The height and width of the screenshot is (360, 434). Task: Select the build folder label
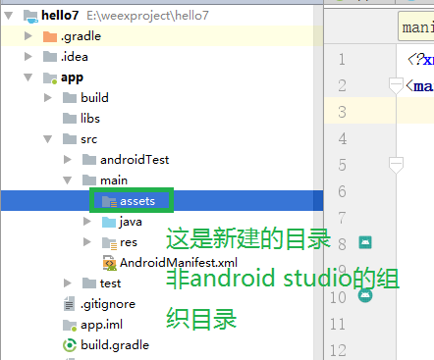coord(94,98)
